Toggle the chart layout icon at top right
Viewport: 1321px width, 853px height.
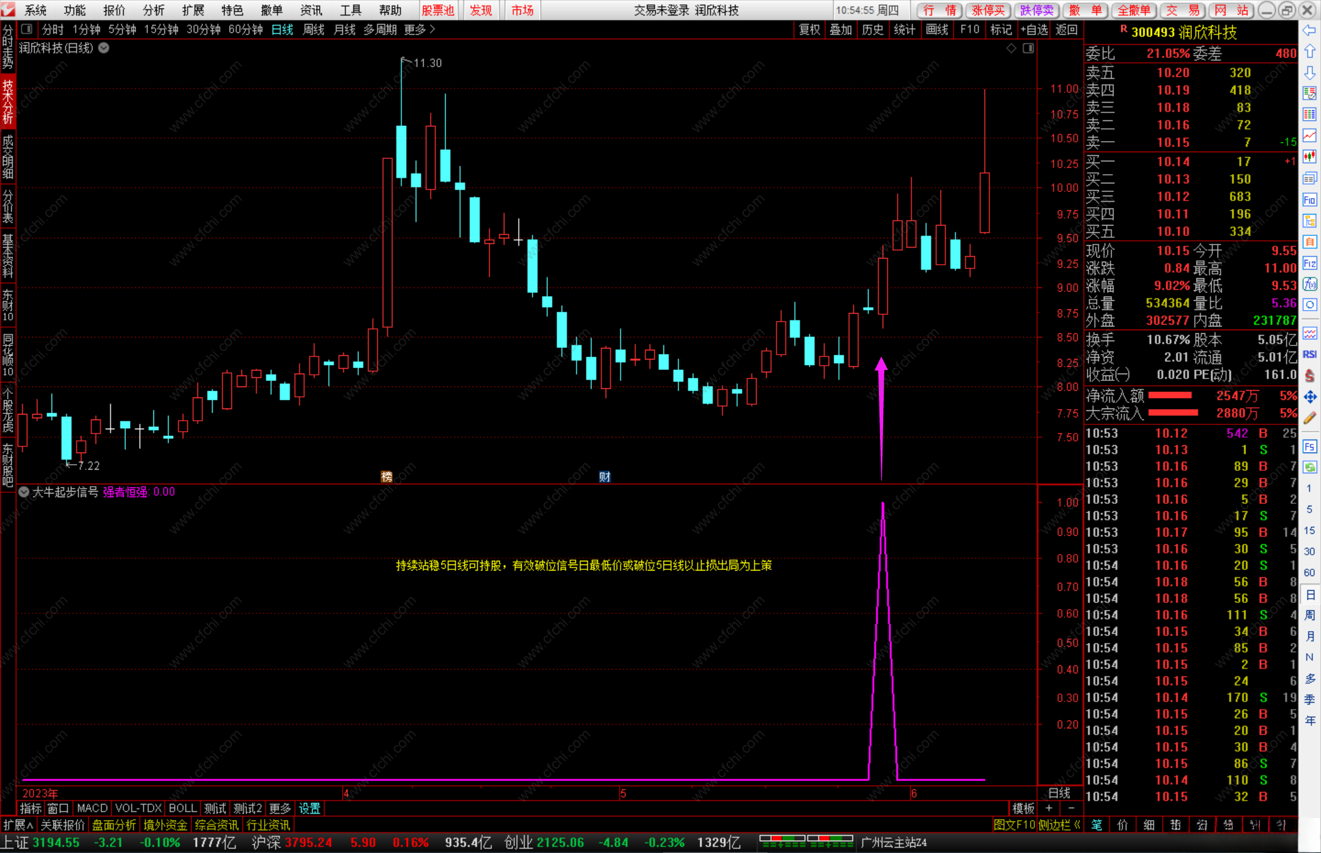pyautogui.click(x=1028, y=48)
